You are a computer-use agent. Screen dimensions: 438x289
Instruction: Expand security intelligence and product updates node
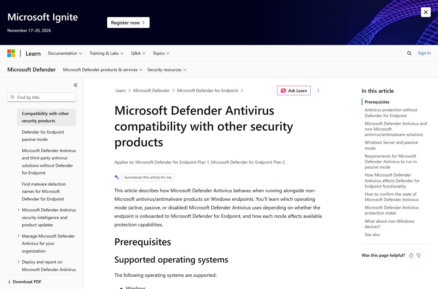coord(19,210)
